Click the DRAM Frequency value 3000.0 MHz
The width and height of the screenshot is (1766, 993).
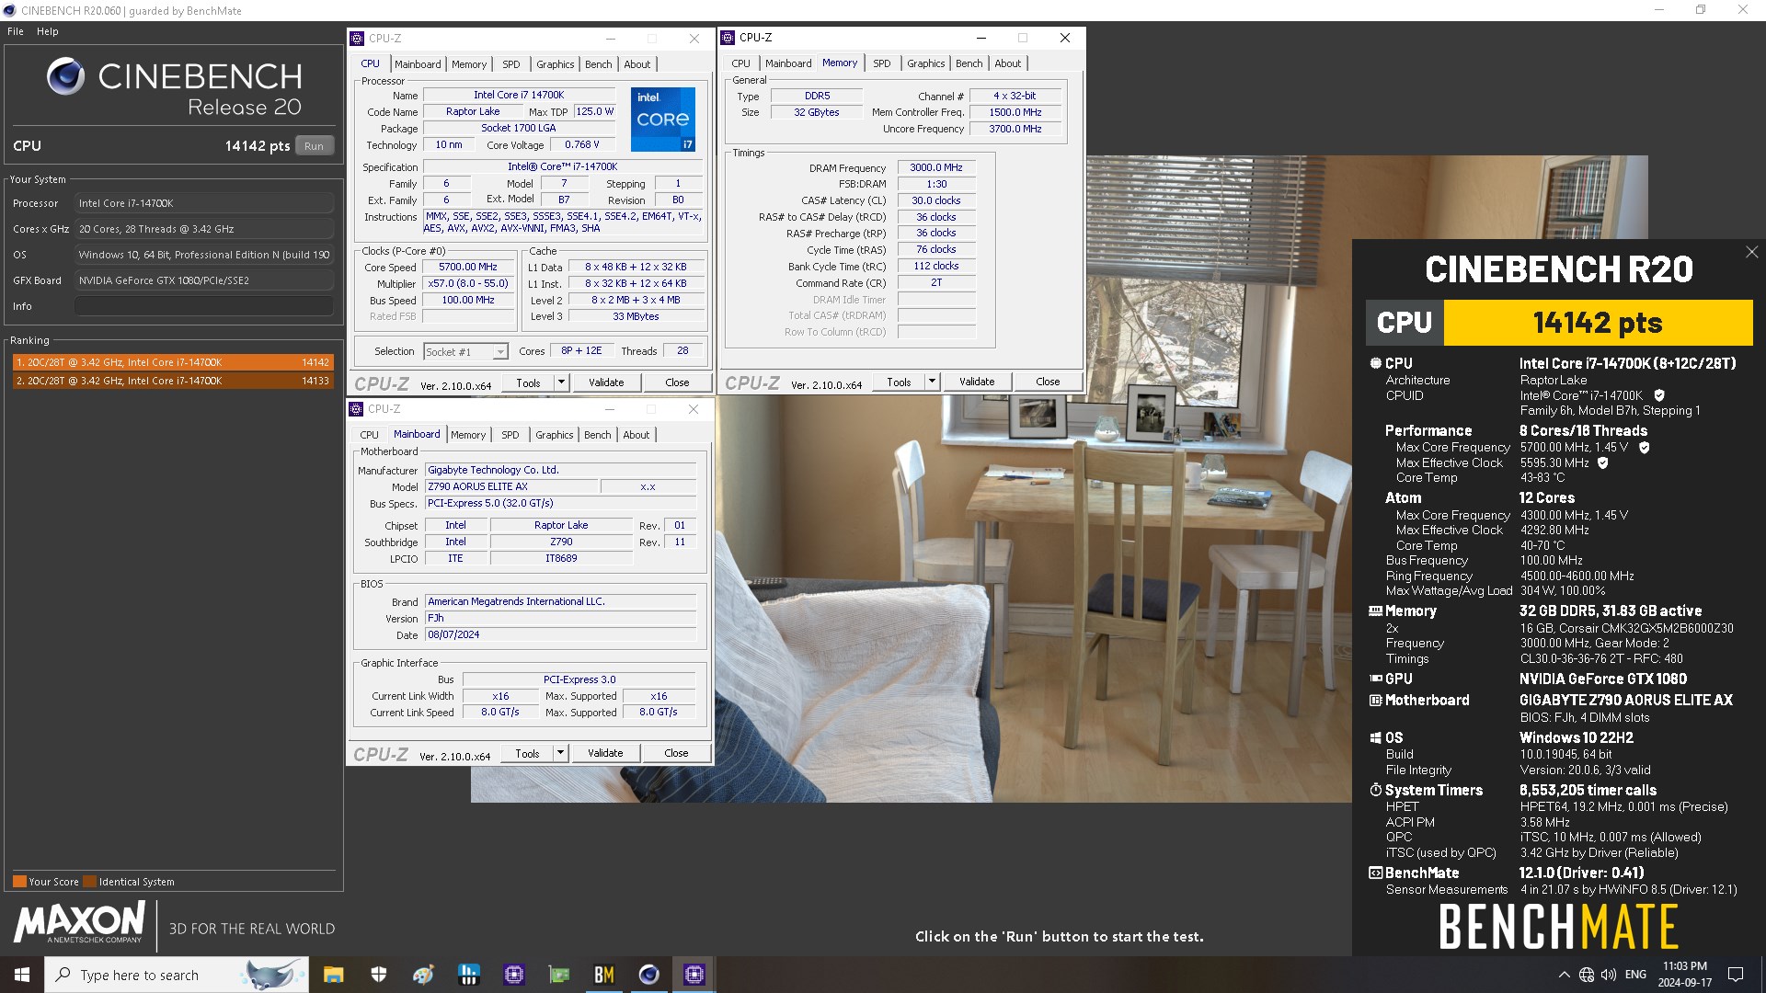936,167
